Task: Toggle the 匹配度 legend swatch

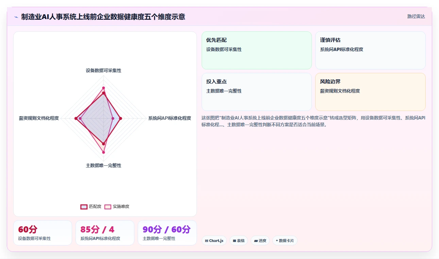Action: 84,207
